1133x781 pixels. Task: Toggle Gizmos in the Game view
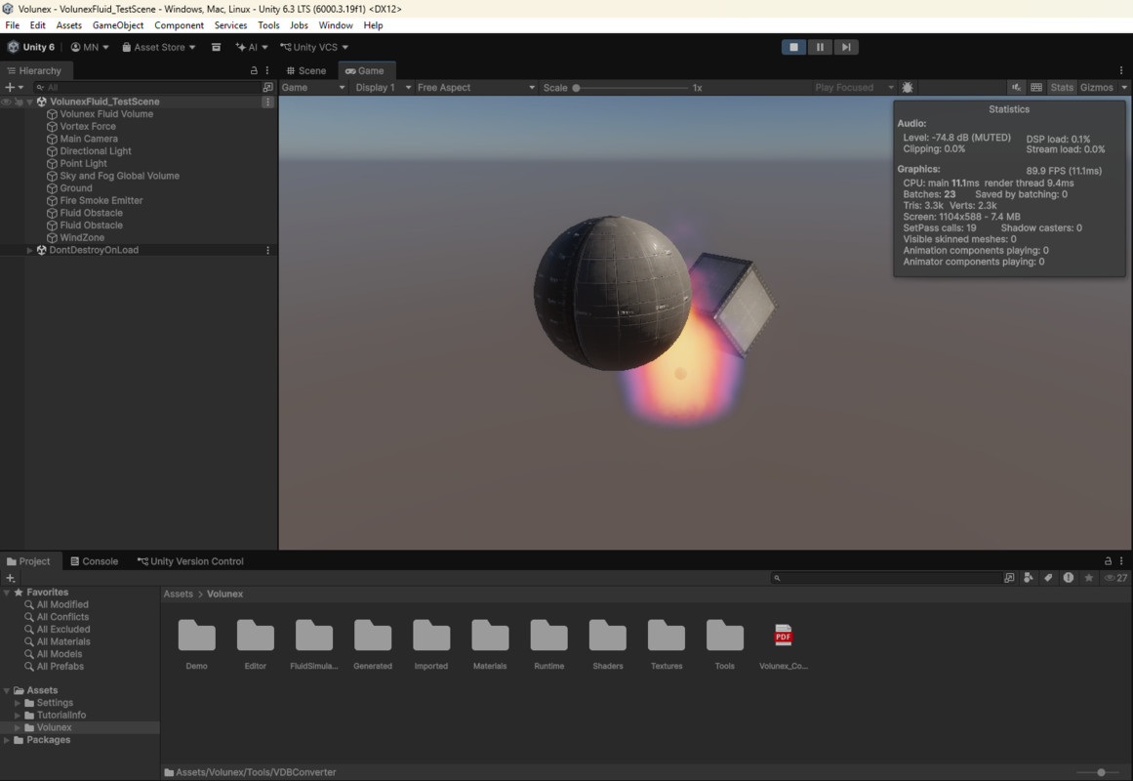[1096, 88]
